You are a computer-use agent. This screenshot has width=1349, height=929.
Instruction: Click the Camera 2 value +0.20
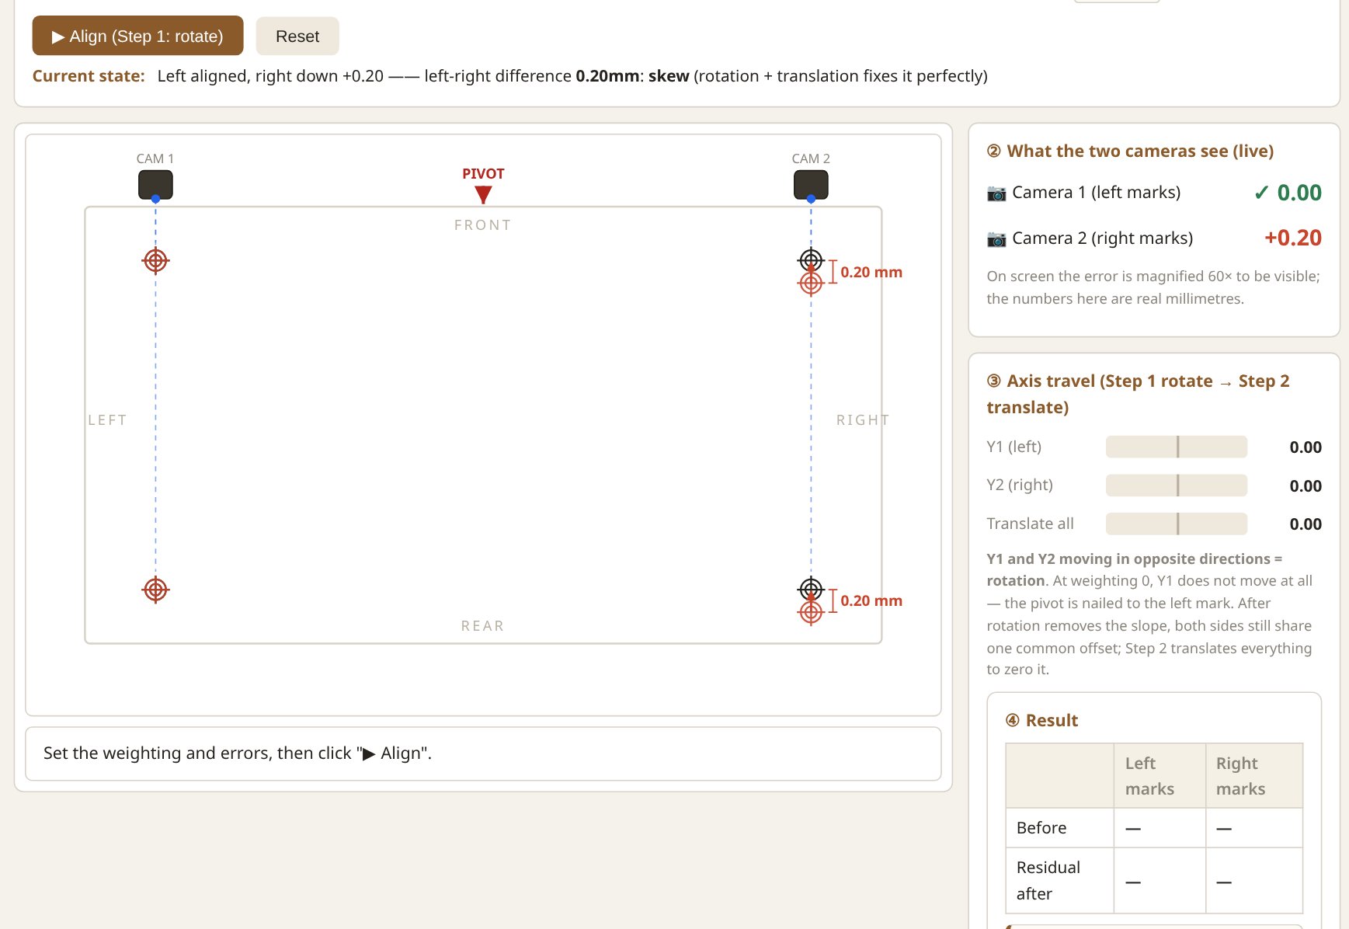[1293, 238]
